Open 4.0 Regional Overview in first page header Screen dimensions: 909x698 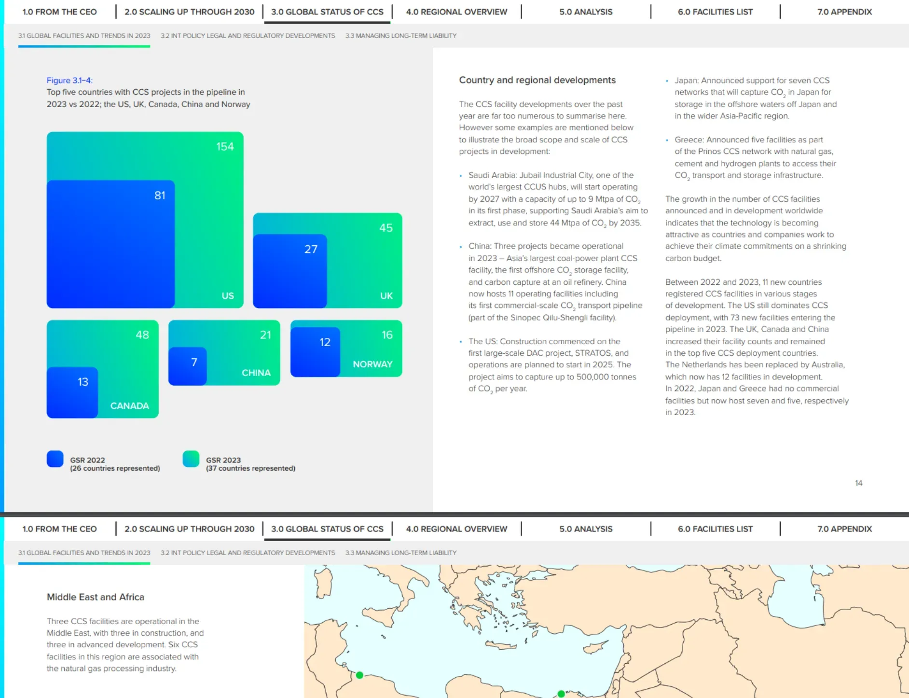456,12
